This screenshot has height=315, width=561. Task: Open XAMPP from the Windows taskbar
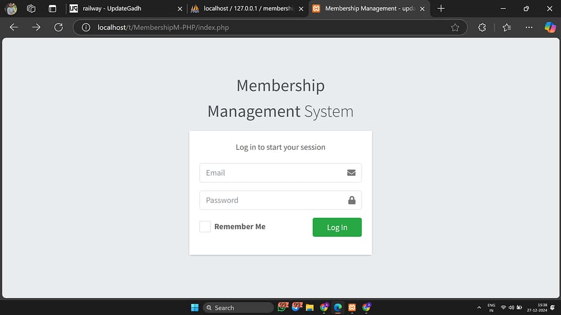coord(352,307)
